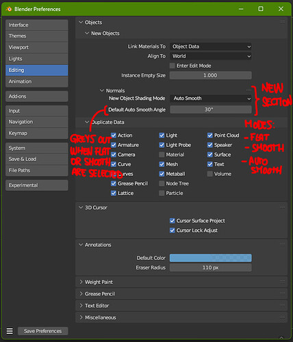
Task: Toggle the Point Cloud checkbox
Action: click(210, 135)
